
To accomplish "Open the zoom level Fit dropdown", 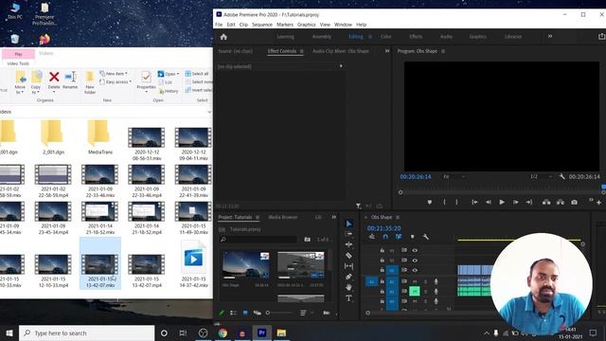I will coord(454,177).
